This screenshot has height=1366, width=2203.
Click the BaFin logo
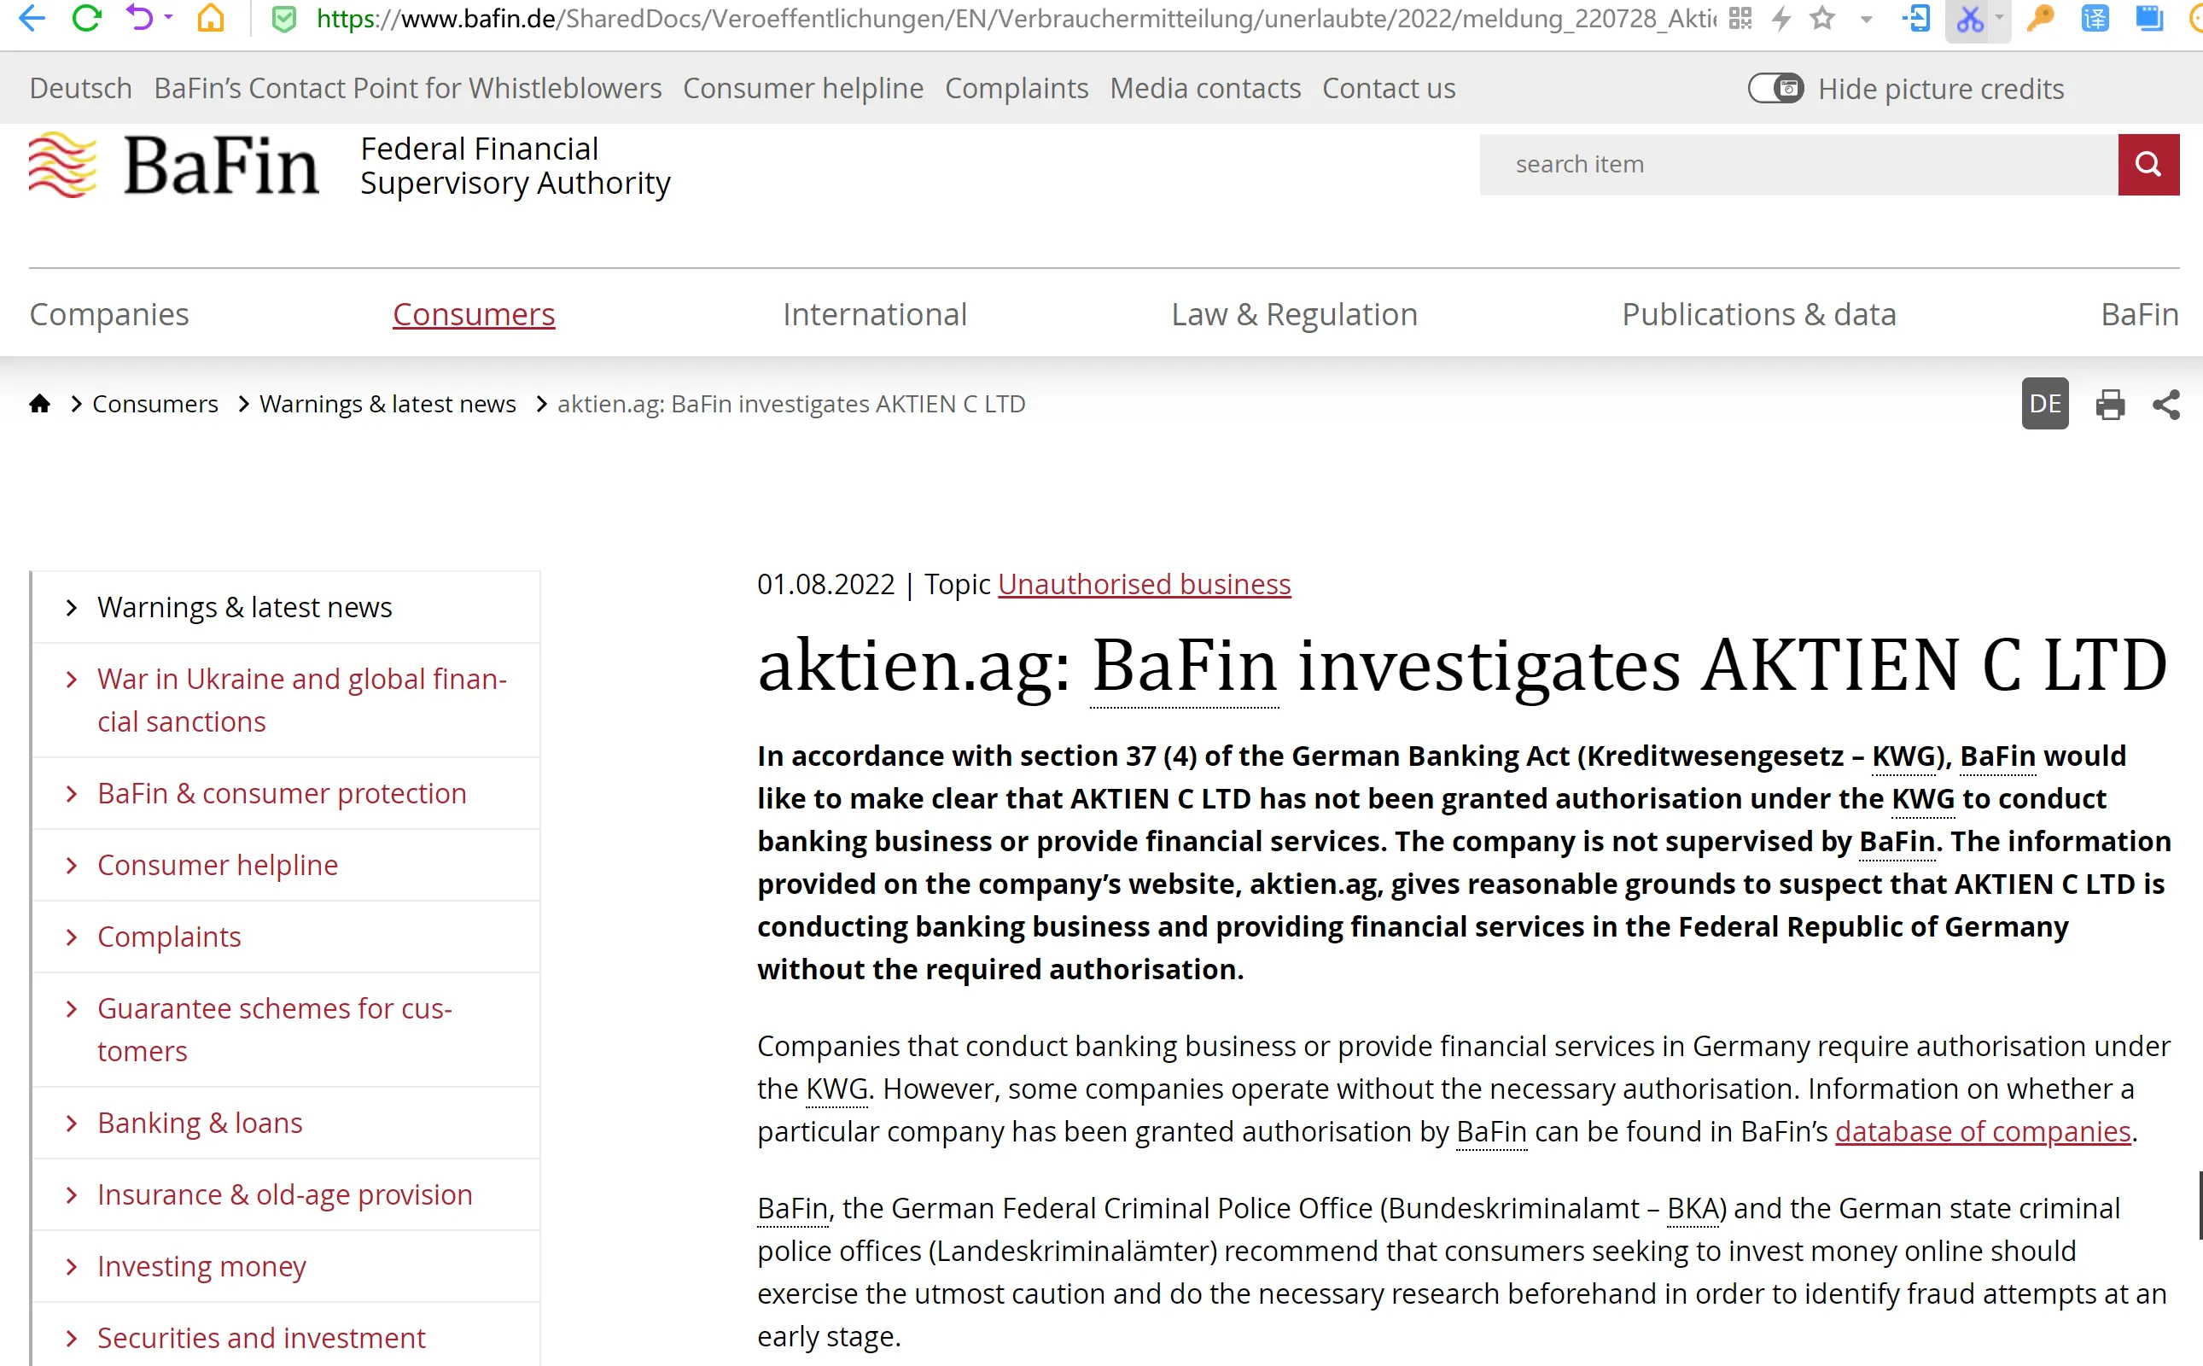coord(173,166)
